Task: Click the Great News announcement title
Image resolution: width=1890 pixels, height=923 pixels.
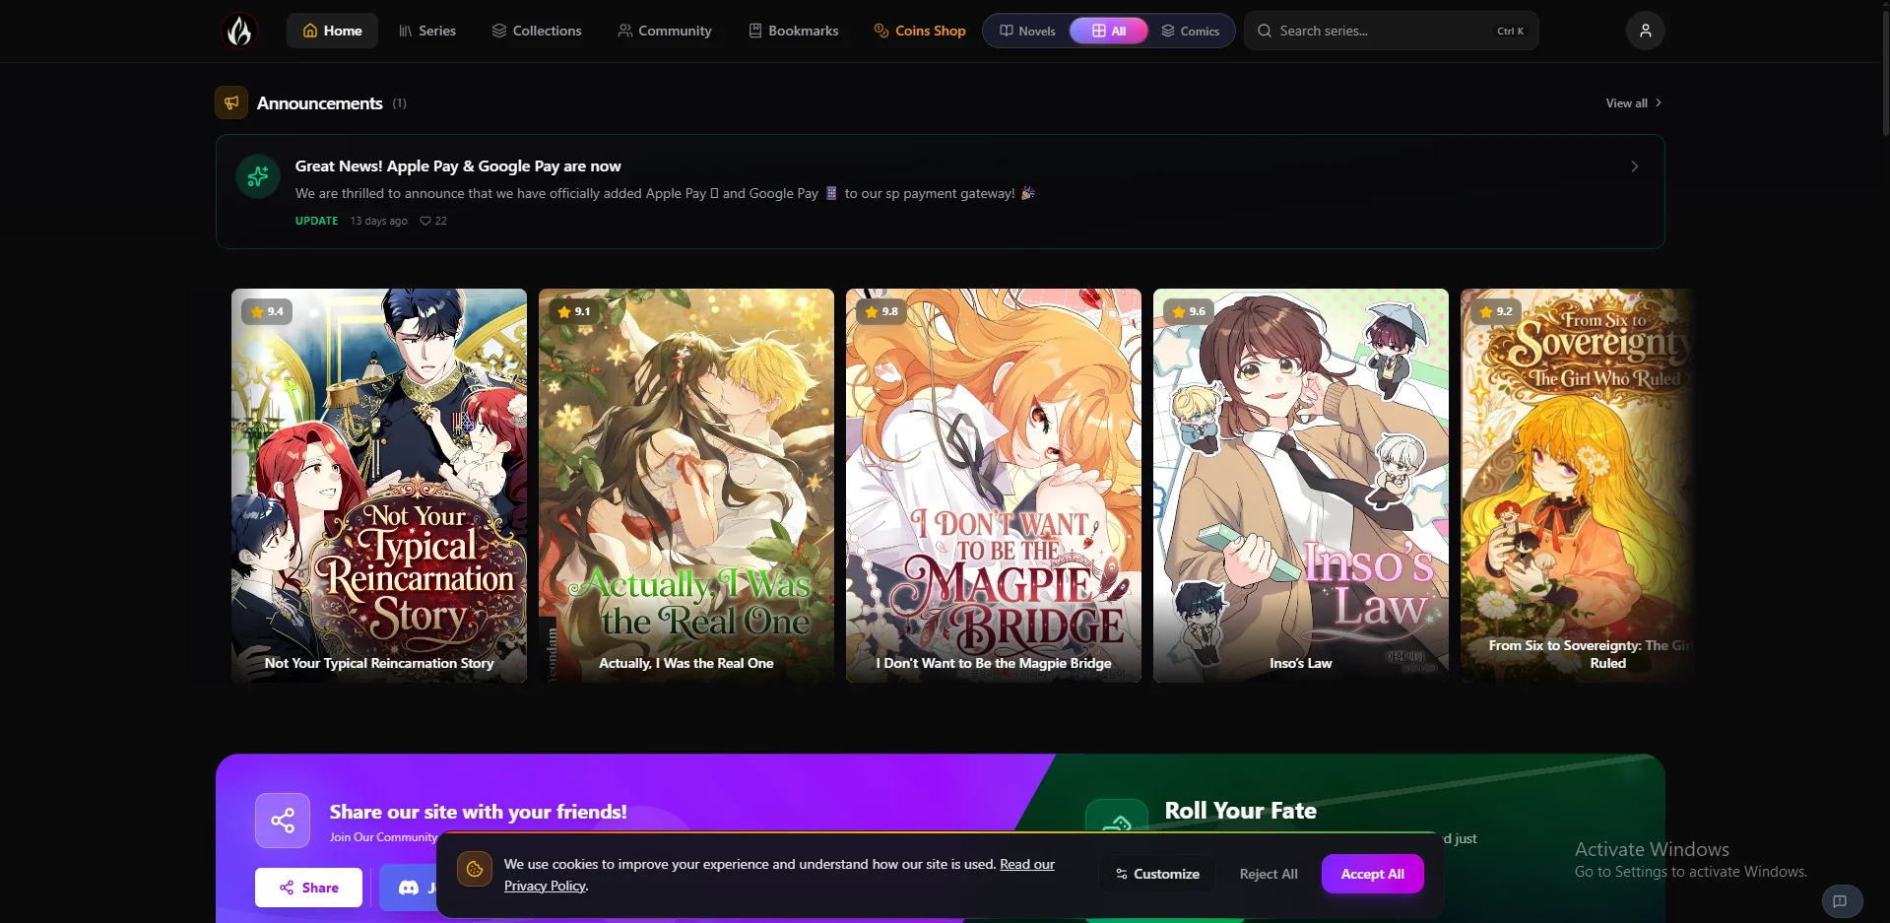Action: pos(458,165)
